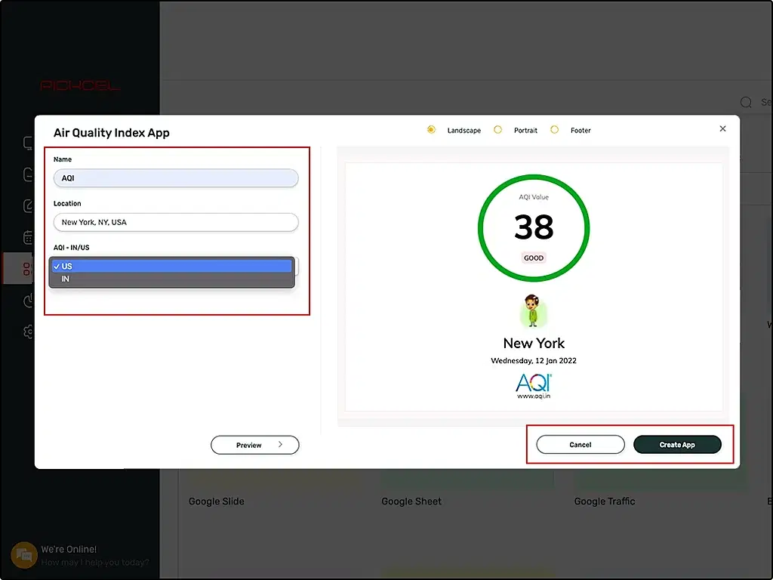The height and width of the screenshot is (580, 773).
Task: Select the Landscape orientation radio button
Action: click(431, 130)
